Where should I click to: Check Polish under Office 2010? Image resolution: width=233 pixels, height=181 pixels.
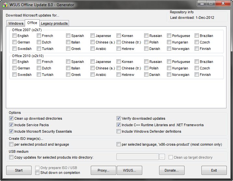tap(146, 68)
